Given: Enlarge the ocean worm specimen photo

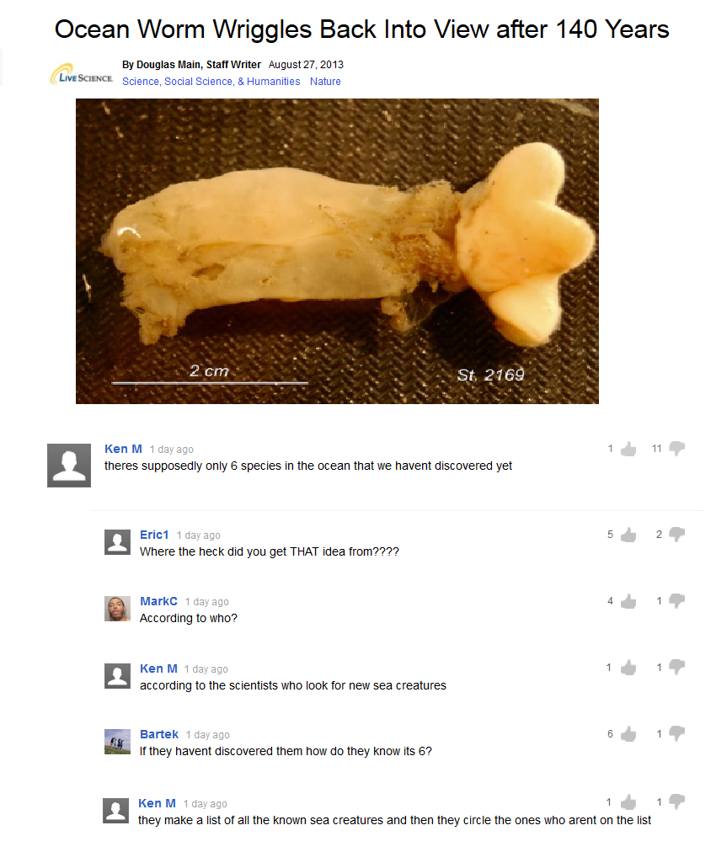Looking at the screenshot, I should 337,251.
